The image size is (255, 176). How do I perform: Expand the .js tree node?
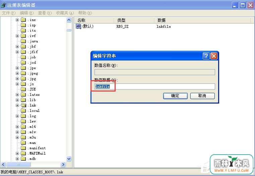[17, 84]
